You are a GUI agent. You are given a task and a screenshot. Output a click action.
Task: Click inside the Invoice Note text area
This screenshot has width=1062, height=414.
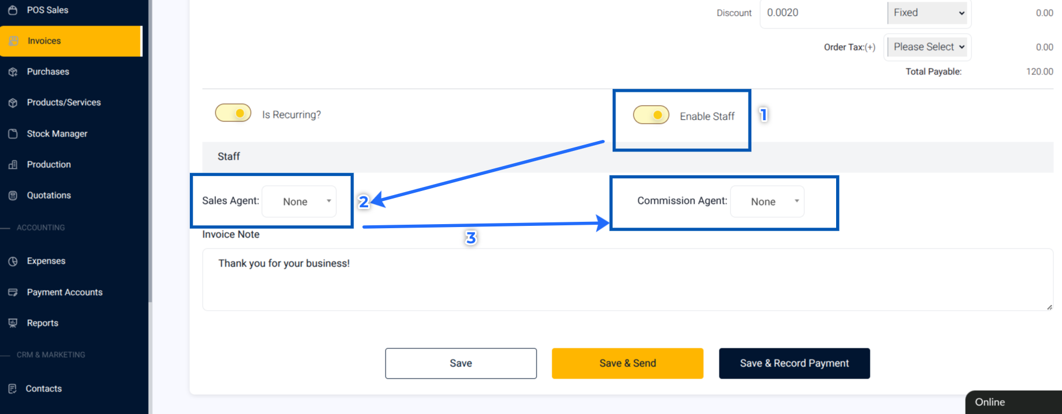(x=628, y=280)
